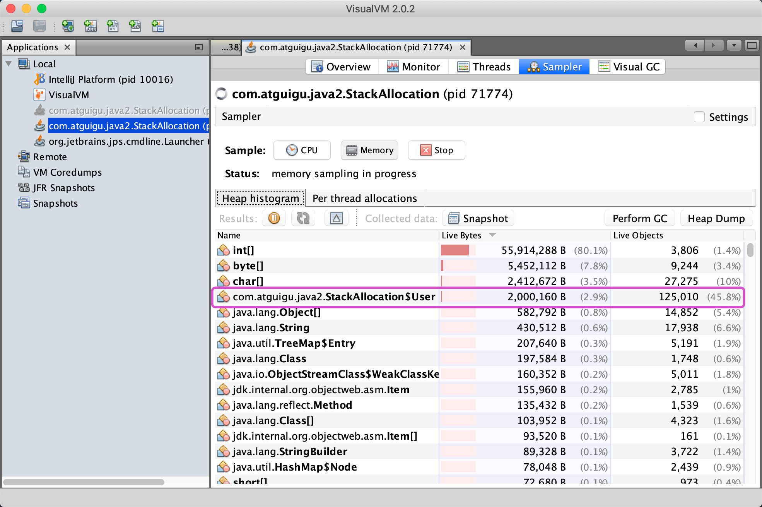Screen dimensions: 762x507
Task: Click Add VM Coredump toolbar icon
Action: (x=113, y=26)
